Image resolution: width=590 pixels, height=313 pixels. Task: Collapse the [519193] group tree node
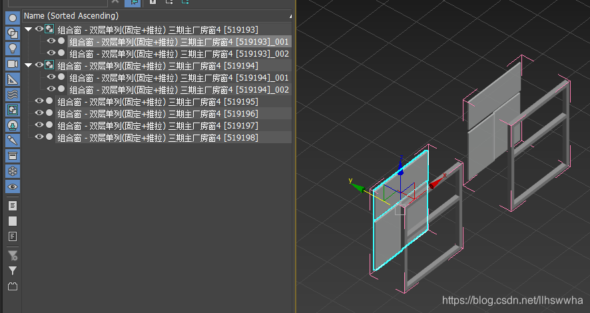click(x=28, y=29)
